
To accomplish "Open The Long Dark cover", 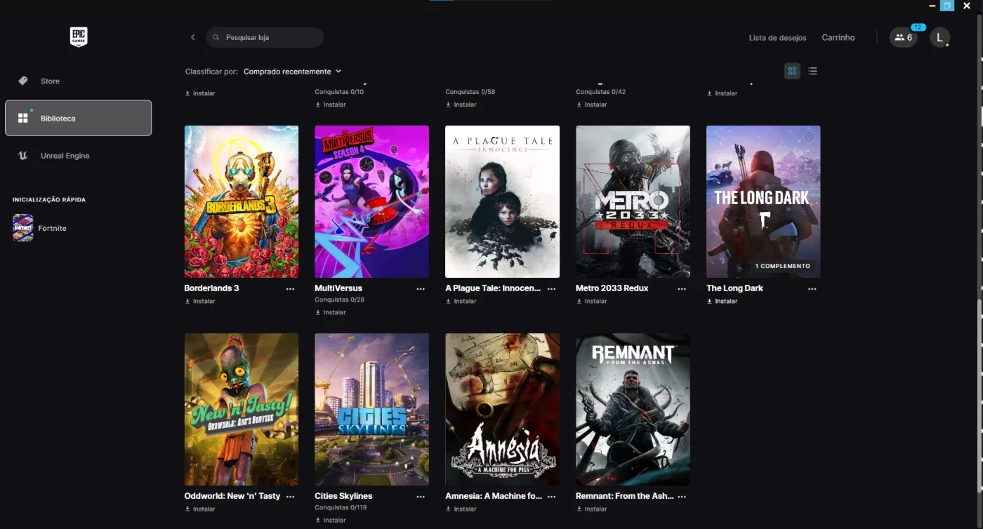I will pos(763,201).
